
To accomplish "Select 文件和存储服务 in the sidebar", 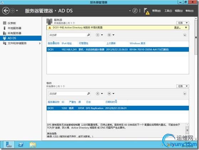I will (x=17, y=43).
